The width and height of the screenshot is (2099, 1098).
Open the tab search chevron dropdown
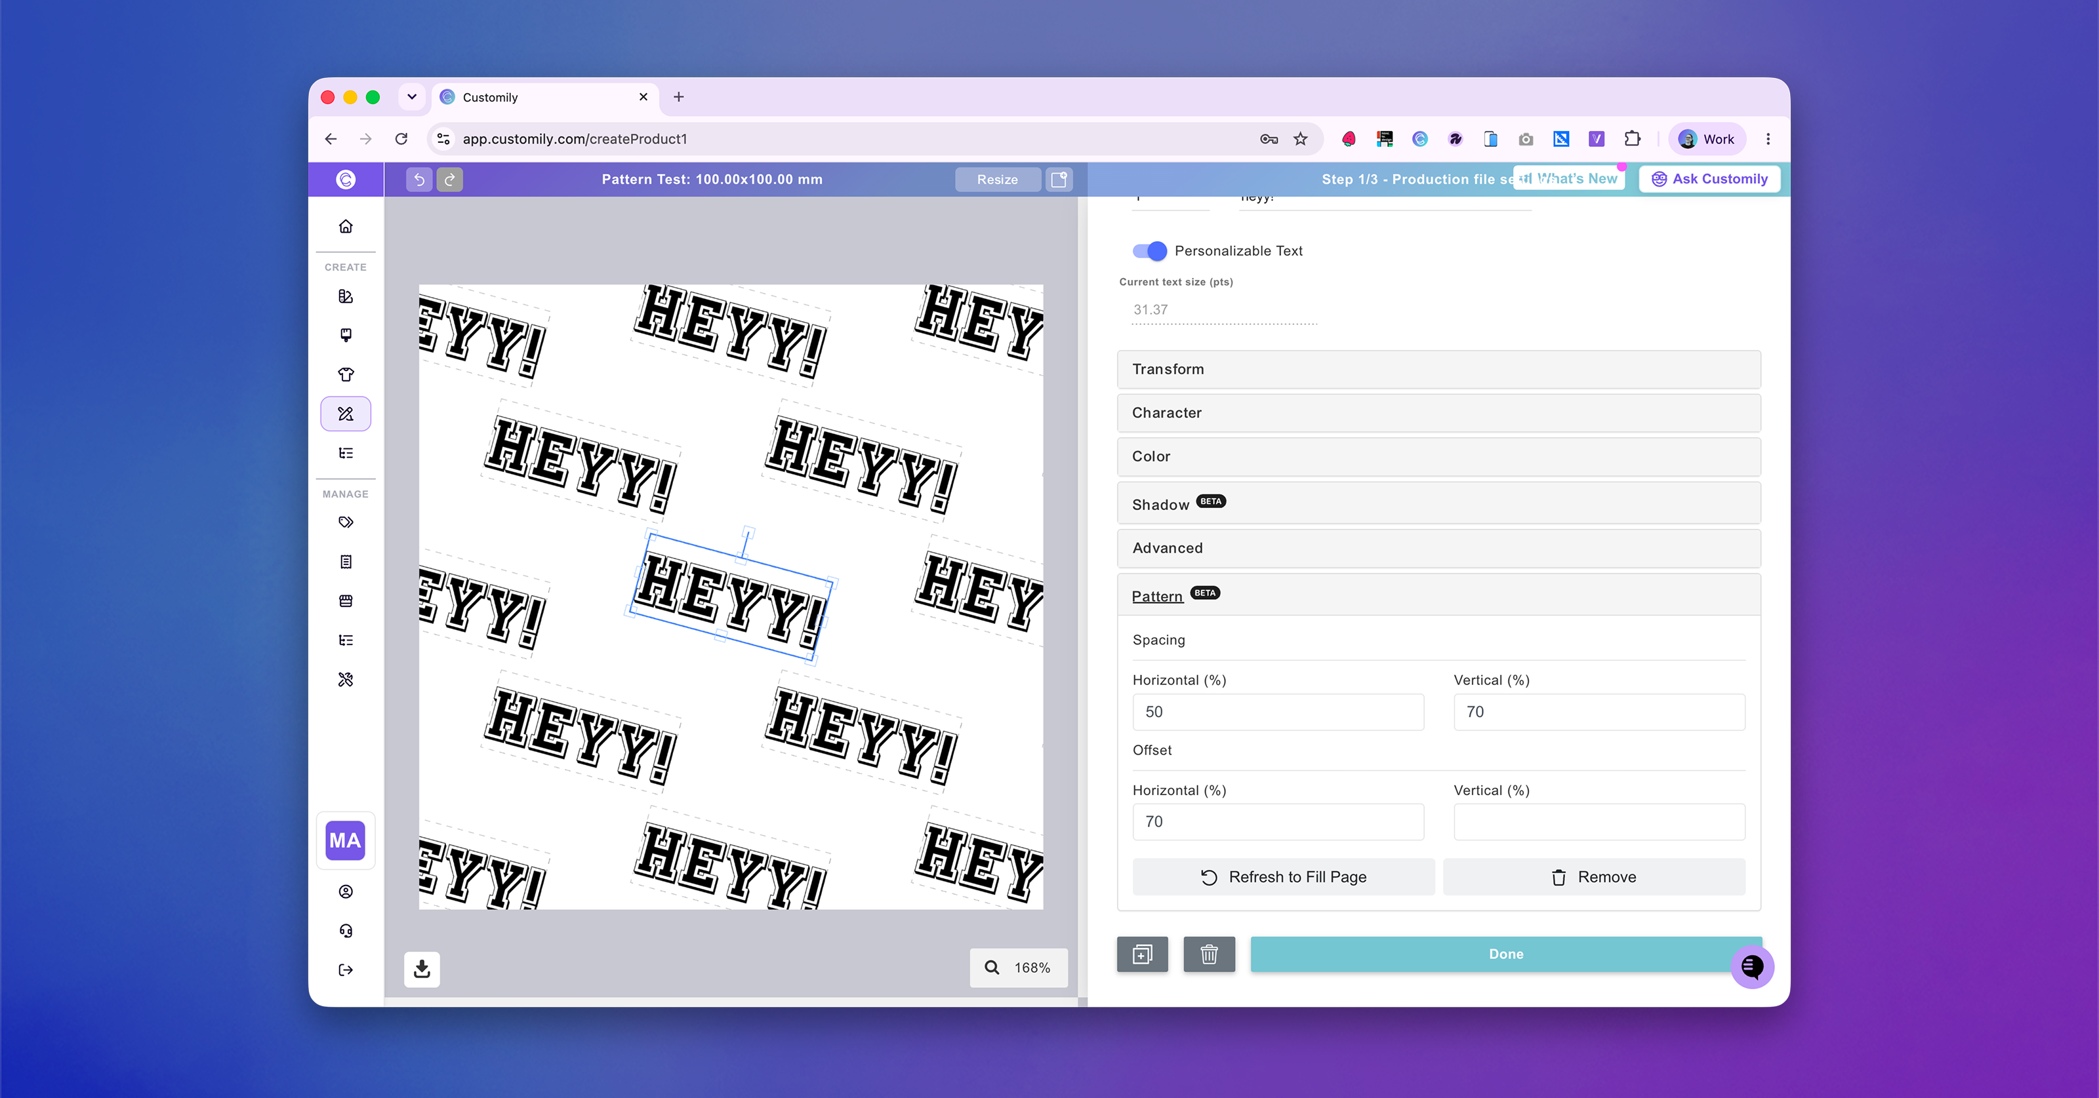[x=413, y=97]
